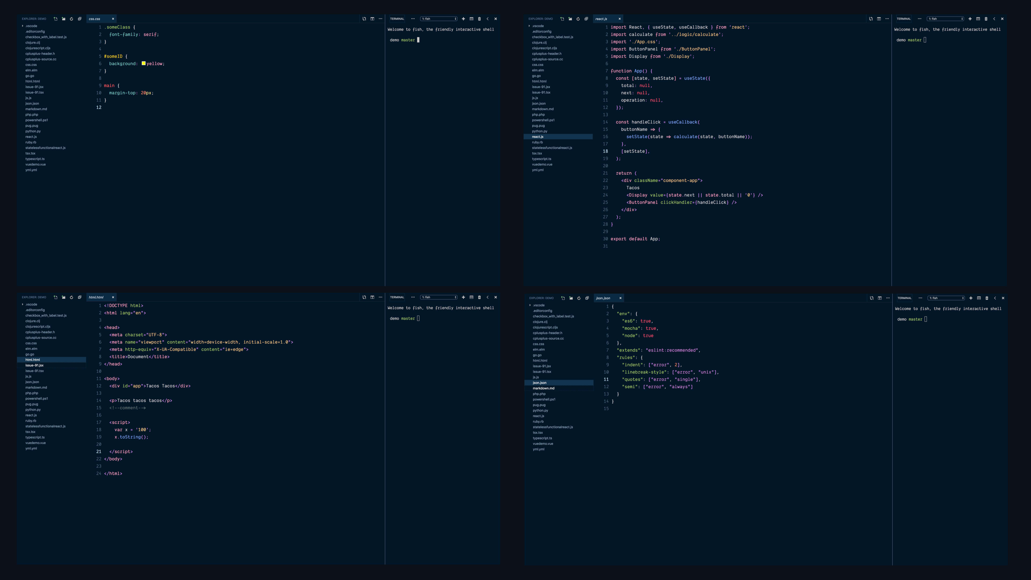Refresh explorer in the react.js window
1031x580 pixels.
pyautogui.click(x=578, y=19)
